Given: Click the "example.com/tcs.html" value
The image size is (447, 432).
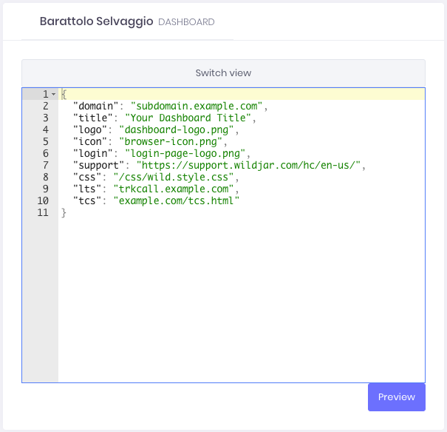Looking at the screenshot, I should click(x=177, y=201).
